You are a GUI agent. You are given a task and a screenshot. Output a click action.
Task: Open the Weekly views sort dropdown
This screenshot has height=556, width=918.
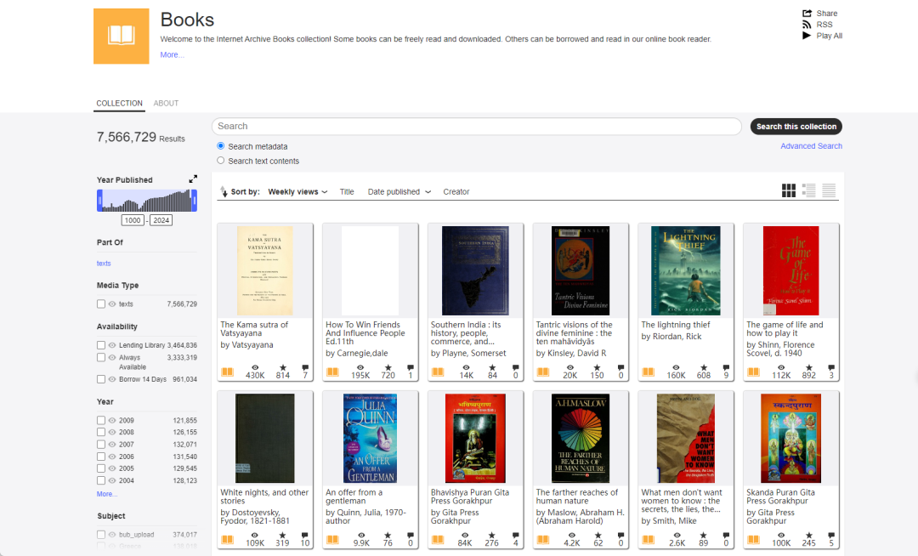pyautogui.click(x=297, y=191)
